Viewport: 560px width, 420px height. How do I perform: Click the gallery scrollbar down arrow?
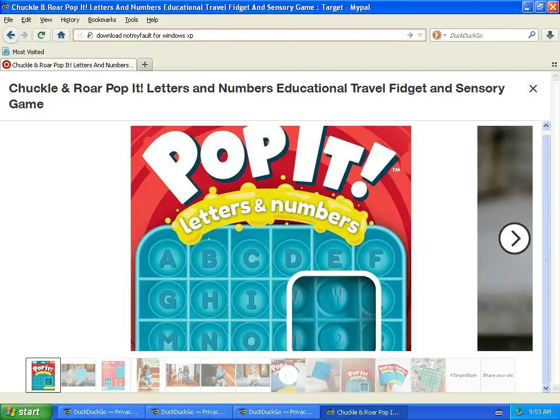[546, 388]
